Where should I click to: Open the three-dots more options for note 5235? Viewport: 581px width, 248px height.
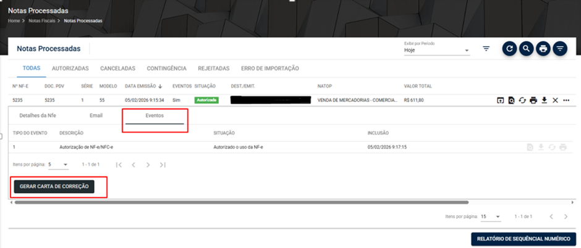(x=566, y=100)
